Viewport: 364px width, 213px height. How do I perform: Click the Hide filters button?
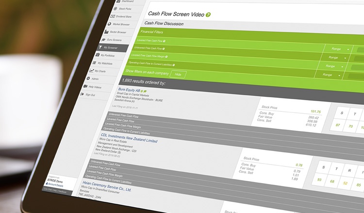point(178,75)
